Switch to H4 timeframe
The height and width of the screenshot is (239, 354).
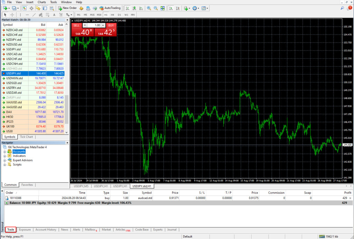pos(112,14)
